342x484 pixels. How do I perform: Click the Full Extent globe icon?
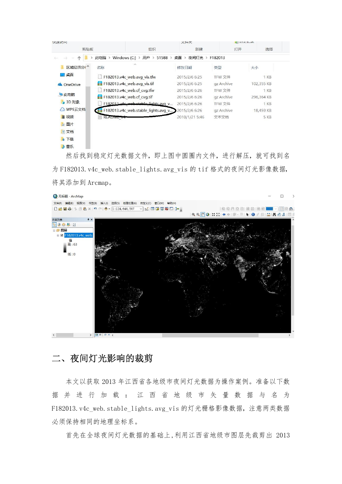tap(207, 214)
